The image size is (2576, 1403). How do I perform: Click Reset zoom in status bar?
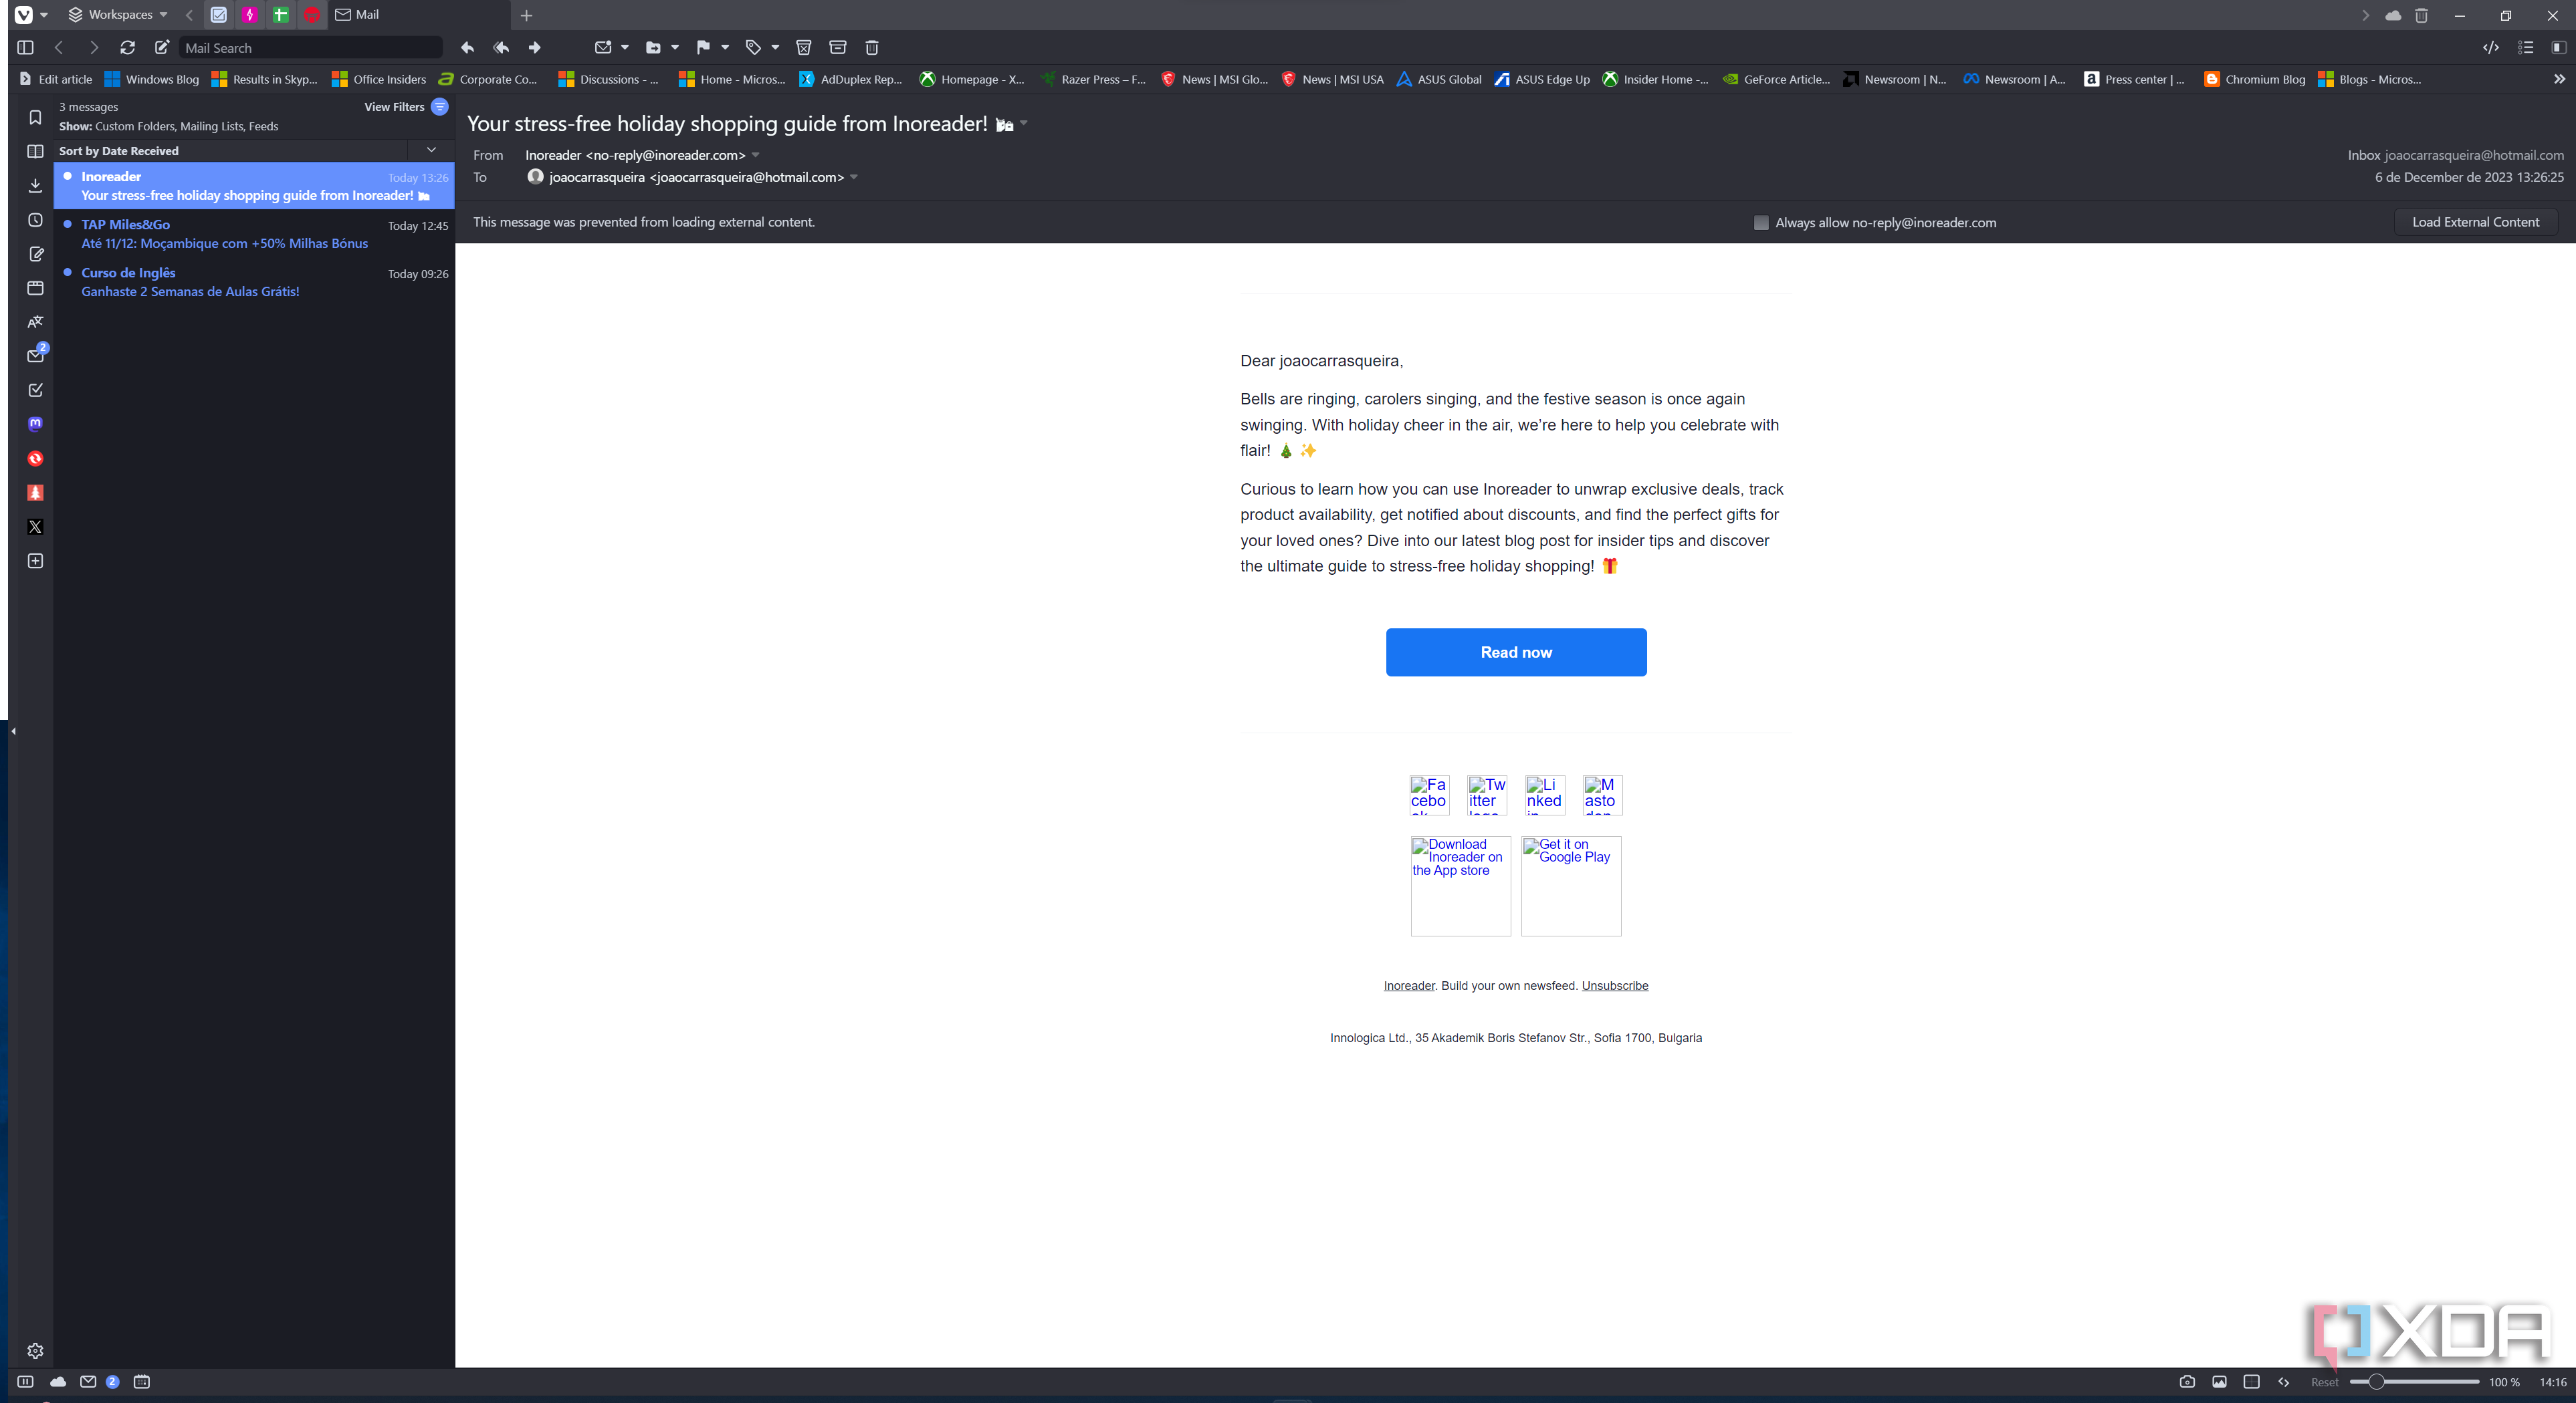[x=2324, y=1382]
